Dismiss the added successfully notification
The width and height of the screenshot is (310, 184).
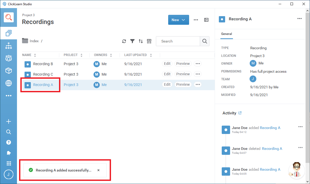point(98,170)
